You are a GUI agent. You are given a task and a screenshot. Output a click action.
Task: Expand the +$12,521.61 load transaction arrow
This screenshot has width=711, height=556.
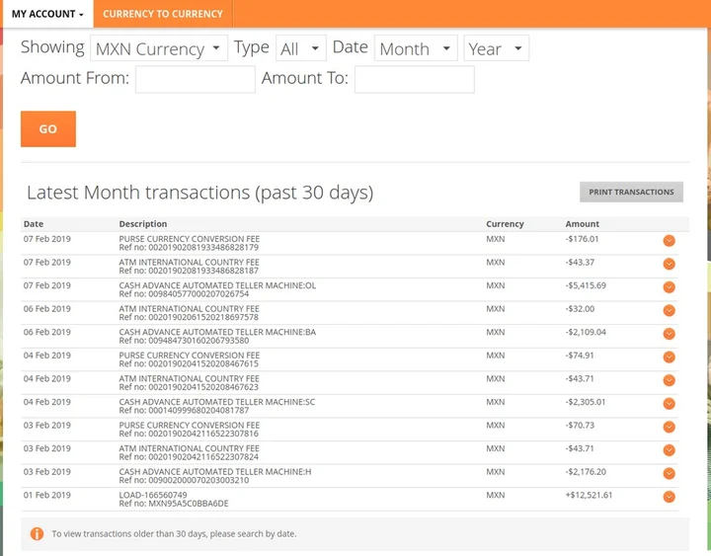(669, 497)
